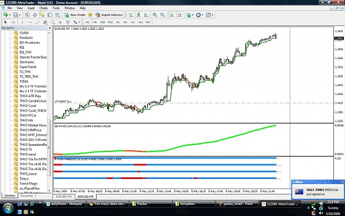This screenshot has height=216, width=345.
Task: Select the Fibonacci Retracement tool
Action: (x=53, y=22)
